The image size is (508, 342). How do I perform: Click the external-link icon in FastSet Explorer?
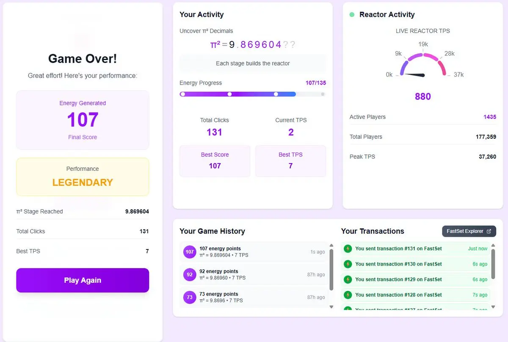tap(489, 231)
